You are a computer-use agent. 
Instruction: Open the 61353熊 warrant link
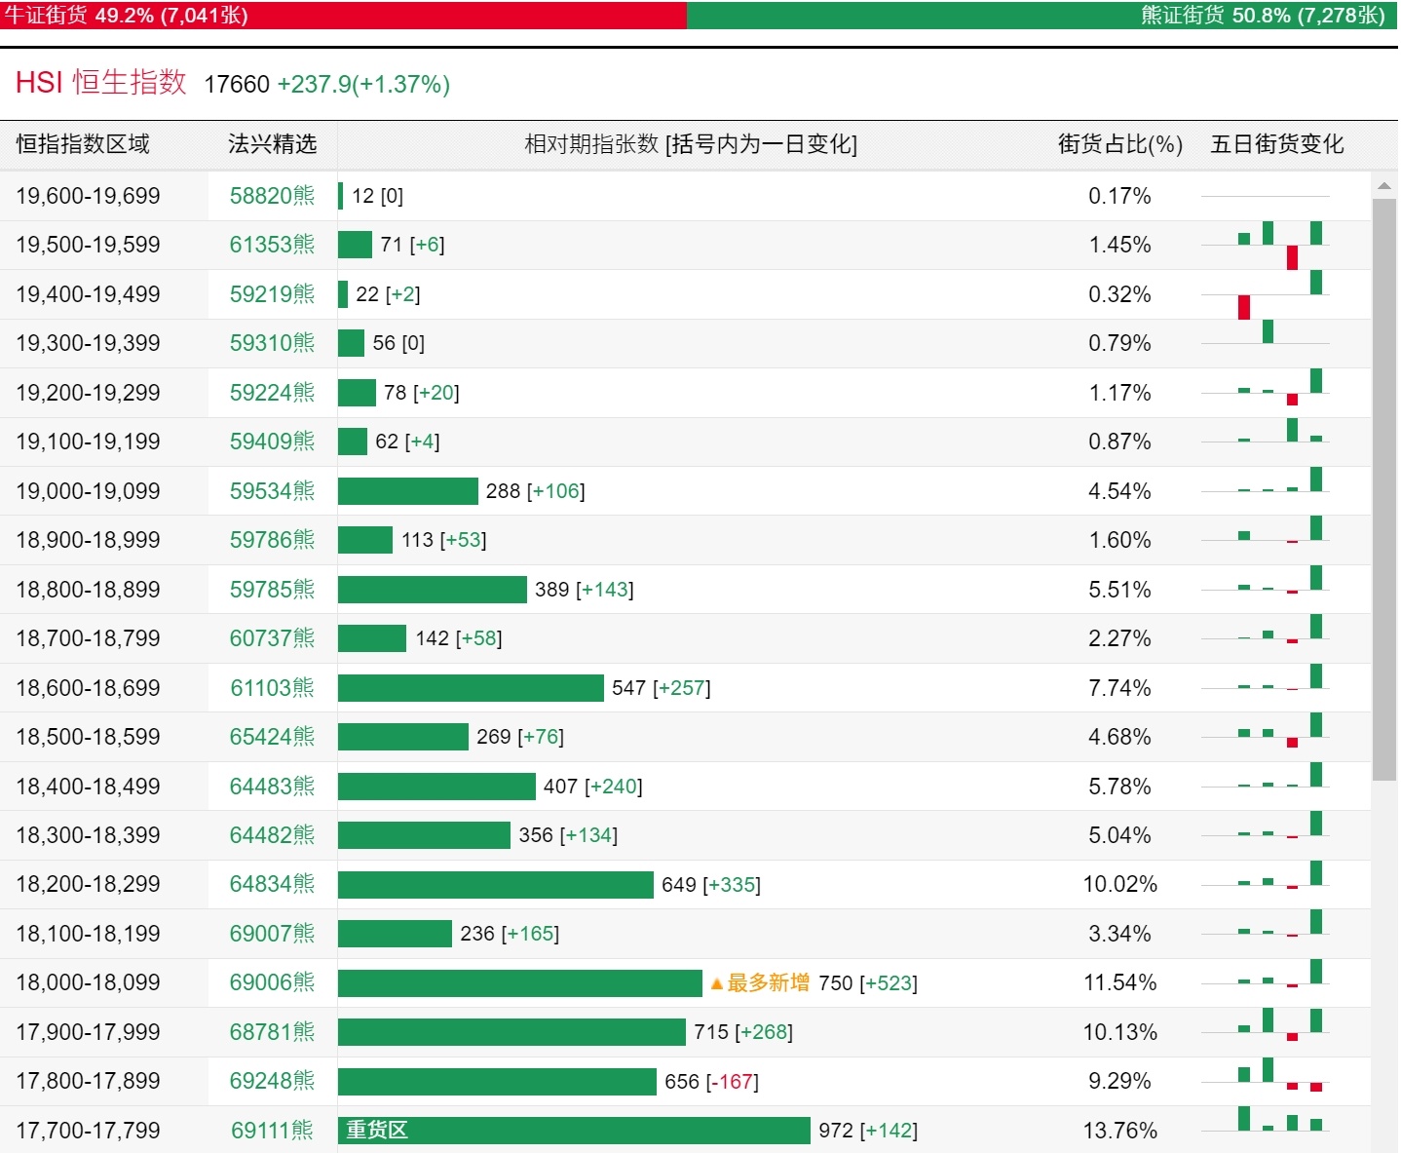click(x=272, y=245)
